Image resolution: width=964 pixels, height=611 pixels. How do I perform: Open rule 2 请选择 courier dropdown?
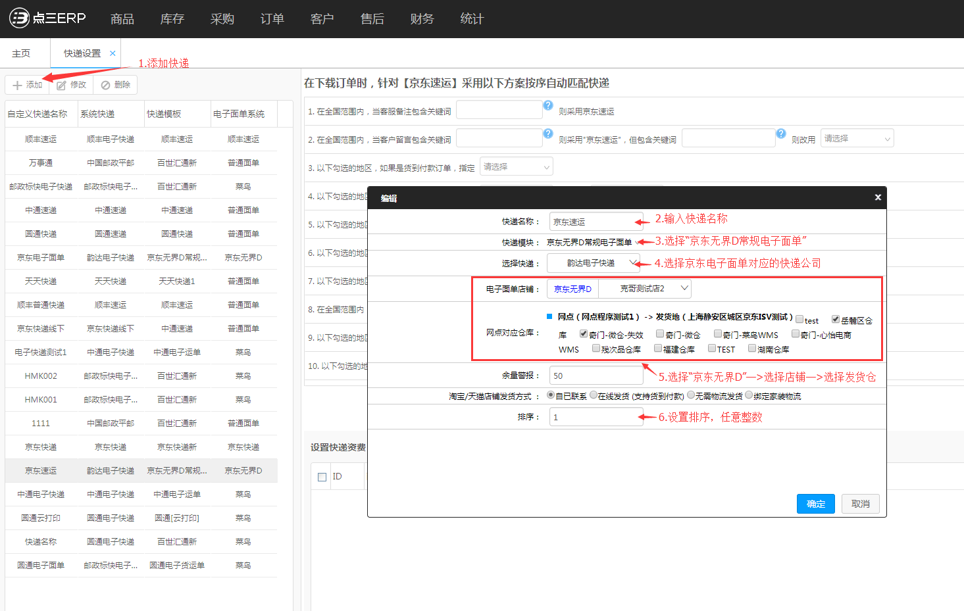pyautogui.click(x=857, y=138)
